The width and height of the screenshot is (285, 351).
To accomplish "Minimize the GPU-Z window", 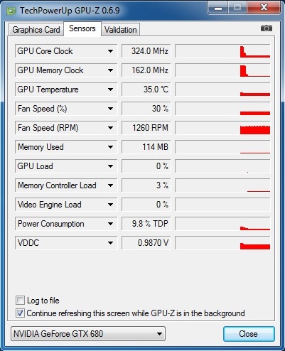I will (x=218, y=9).
